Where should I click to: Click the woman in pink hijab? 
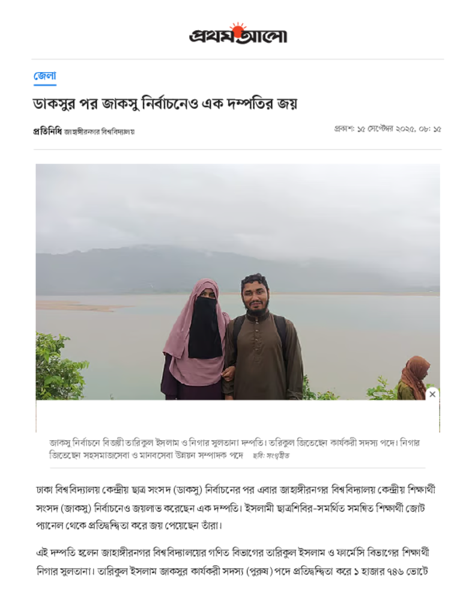196,340
